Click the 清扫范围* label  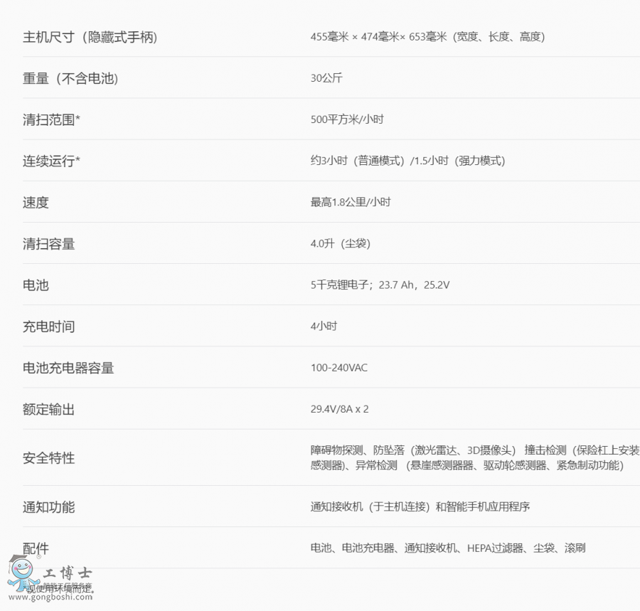click(x=51, y=119)
